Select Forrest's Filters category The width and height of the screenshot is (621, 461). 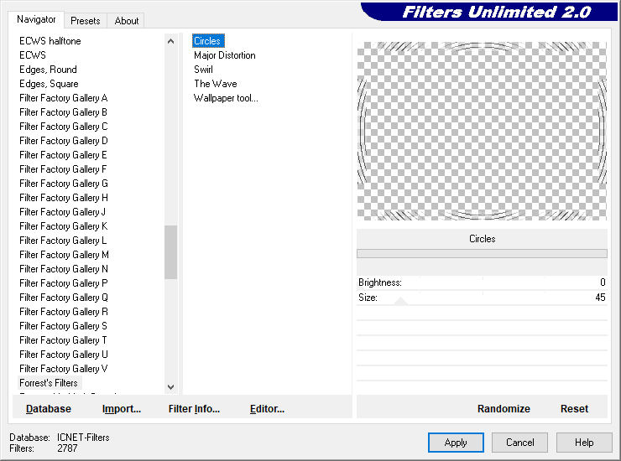click(49, 383)
